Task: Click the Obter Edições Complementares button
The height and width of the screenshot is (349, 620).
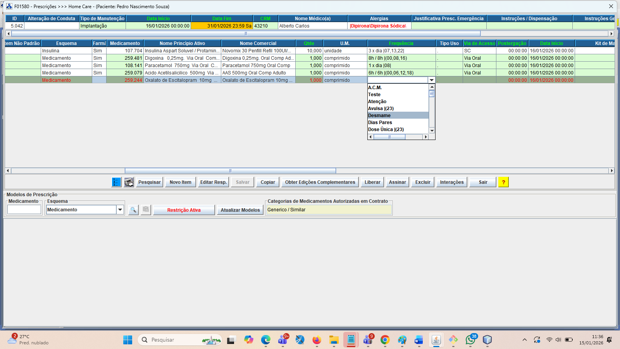Action: (x=320, y=182)
